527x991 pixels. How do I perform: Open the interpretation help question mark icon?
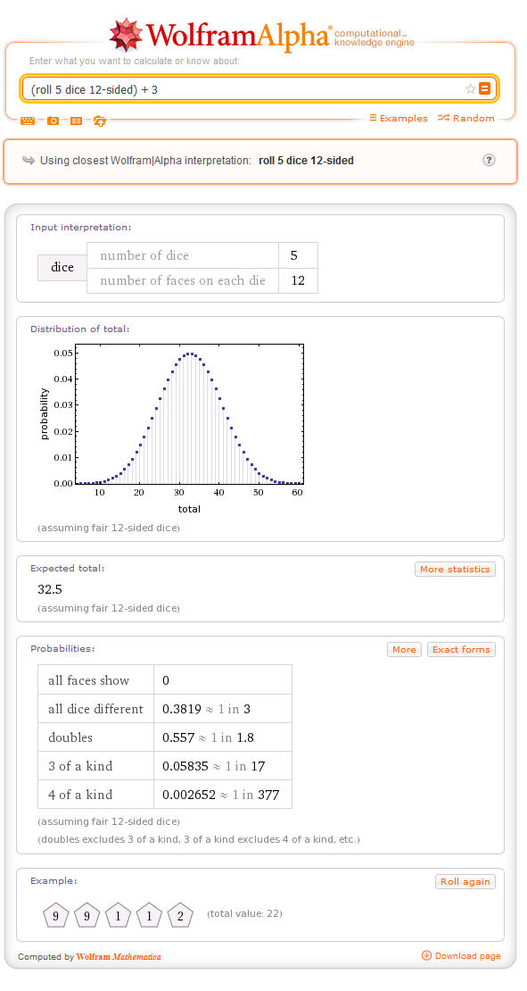point(489,161)
